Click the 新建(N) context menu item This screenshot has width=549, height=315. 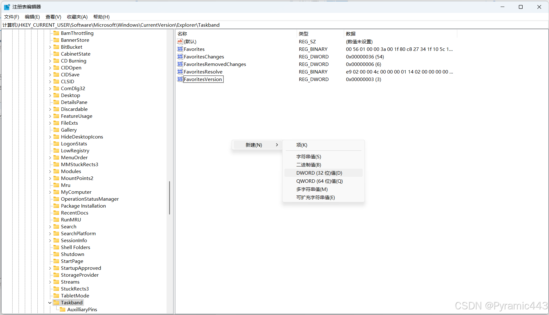(x=257, y=145)
